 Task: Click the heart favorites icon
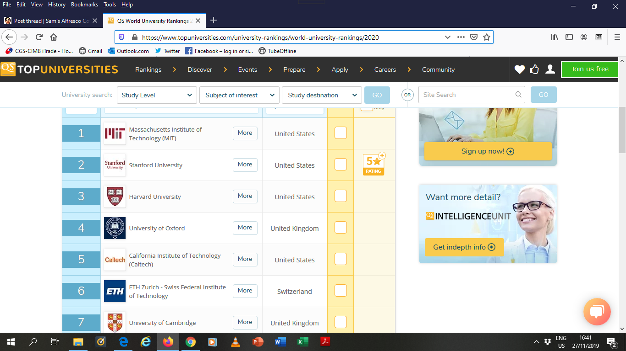[x=519, y=69]
